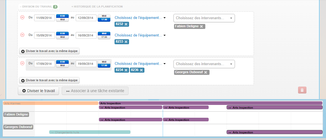Delete equipment tag 8233
This screenshot has height=140, width=326.
126,42
